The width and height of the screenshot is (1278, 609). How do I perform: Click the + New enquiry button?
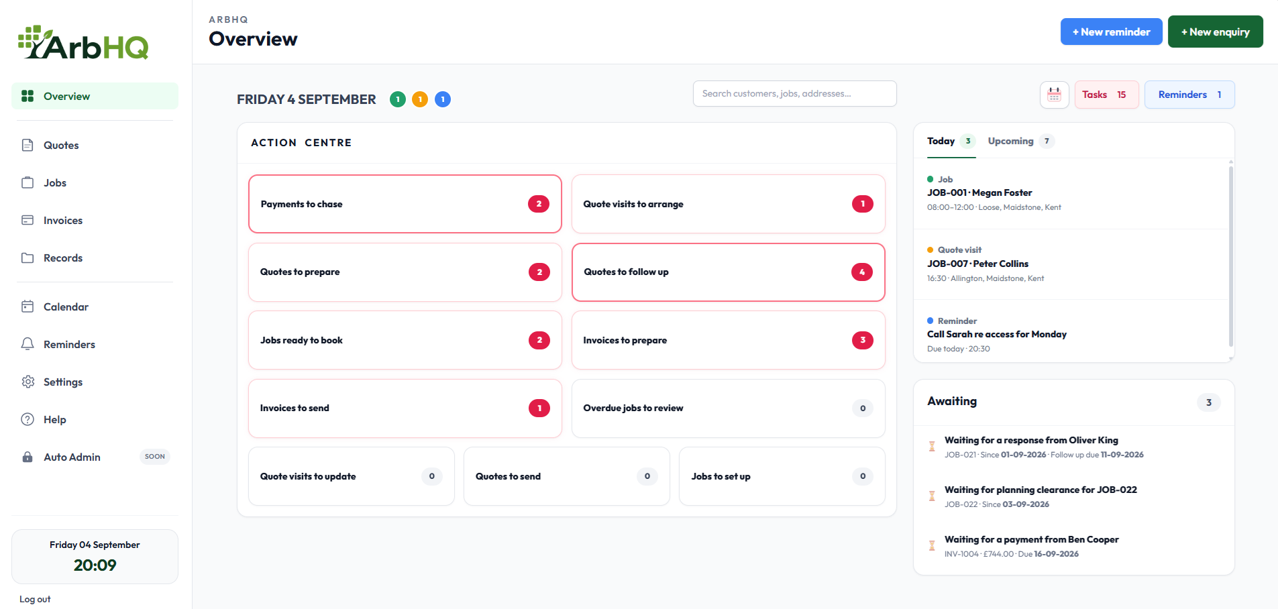(1216, 32)
